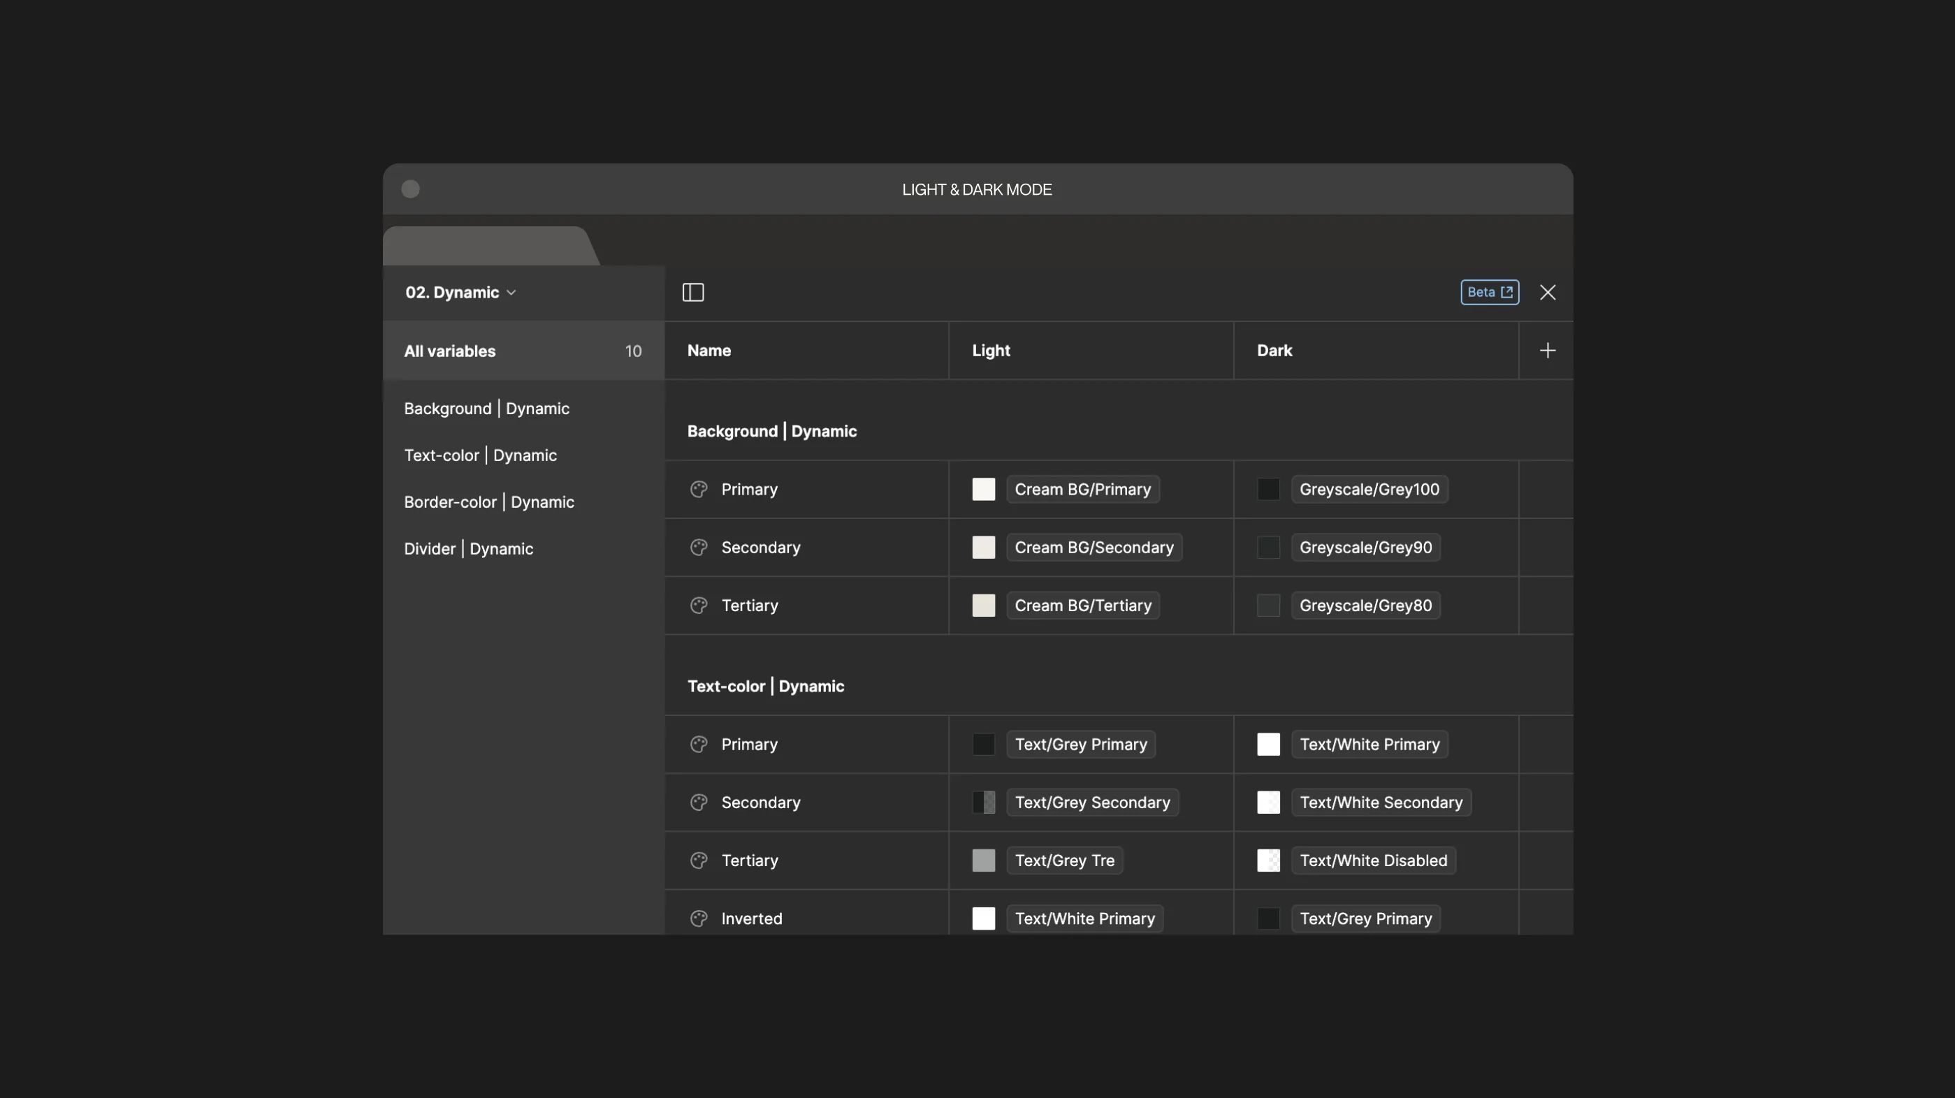Toggle the sidebar panel icon

[693, 292]
